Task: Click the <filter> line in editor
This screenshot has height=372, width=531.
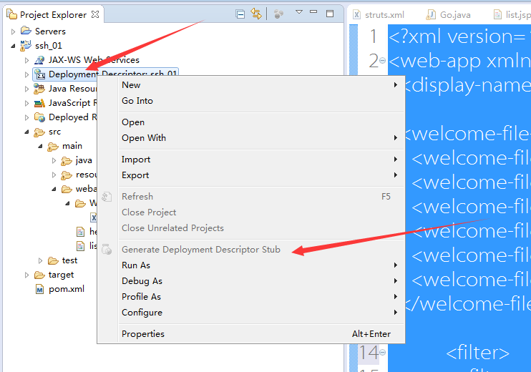Action: [x=477, y=353]
